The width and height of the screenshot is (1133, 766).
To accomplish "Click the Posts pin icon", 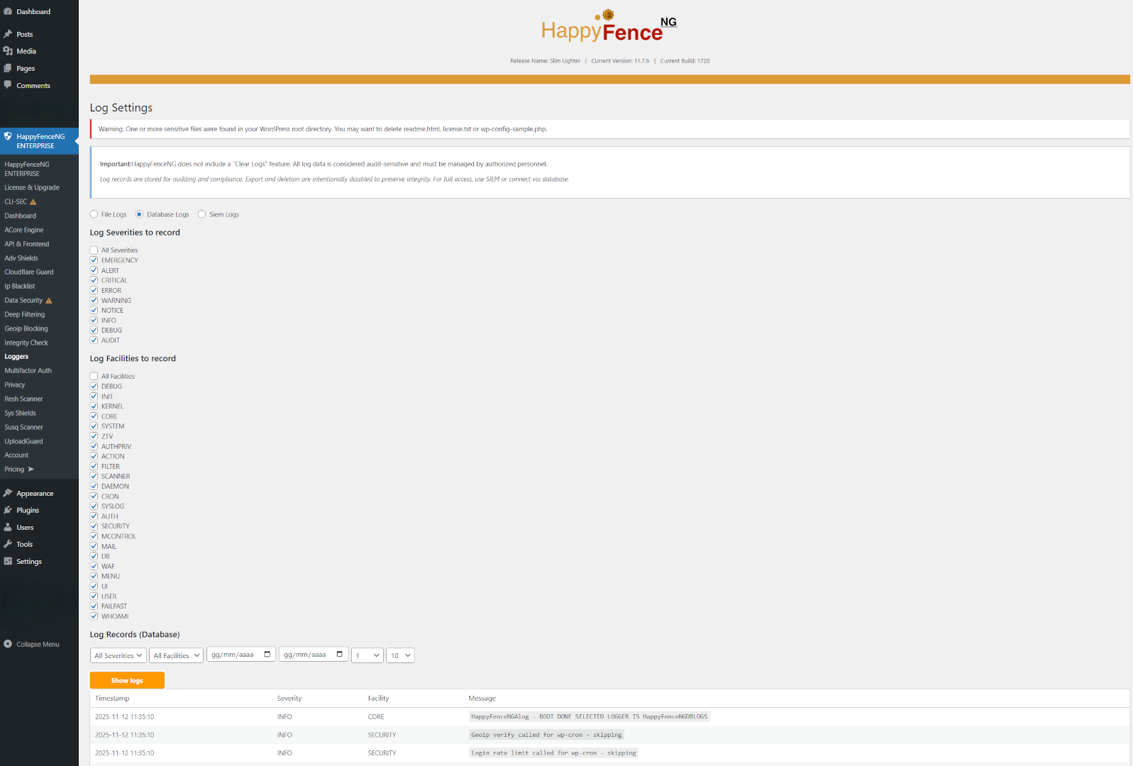I will pos(8,34).
